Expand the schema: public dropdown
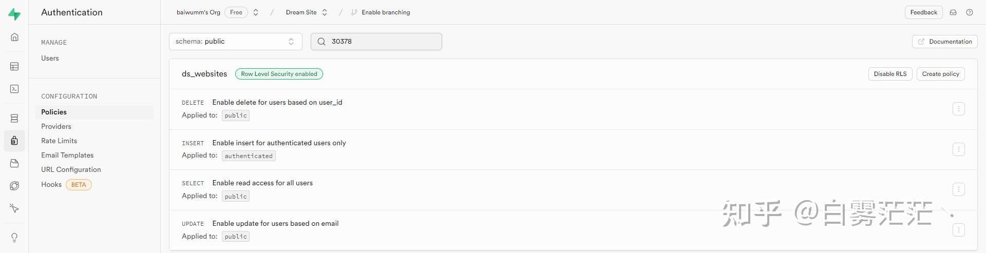The image size is (986, 253). tap(235, 42)
